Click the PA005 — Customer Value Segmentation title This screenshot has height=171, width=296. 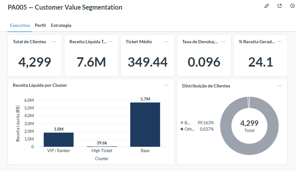[65, 7]
